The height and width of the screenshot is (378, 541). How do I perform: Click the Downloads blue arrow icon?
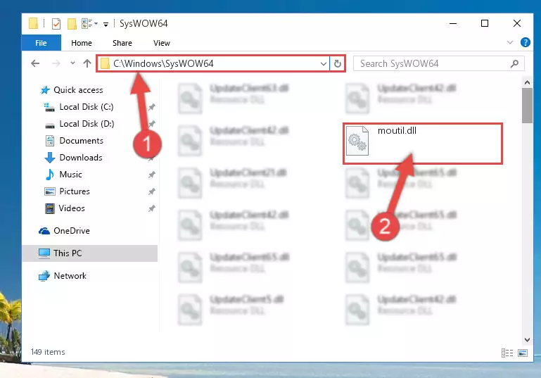click(50, 158)
